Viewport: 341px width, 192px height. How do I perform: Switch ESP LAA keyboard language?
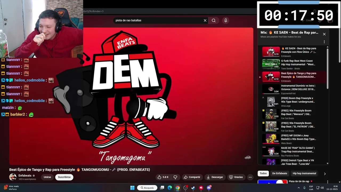point(311,188)
